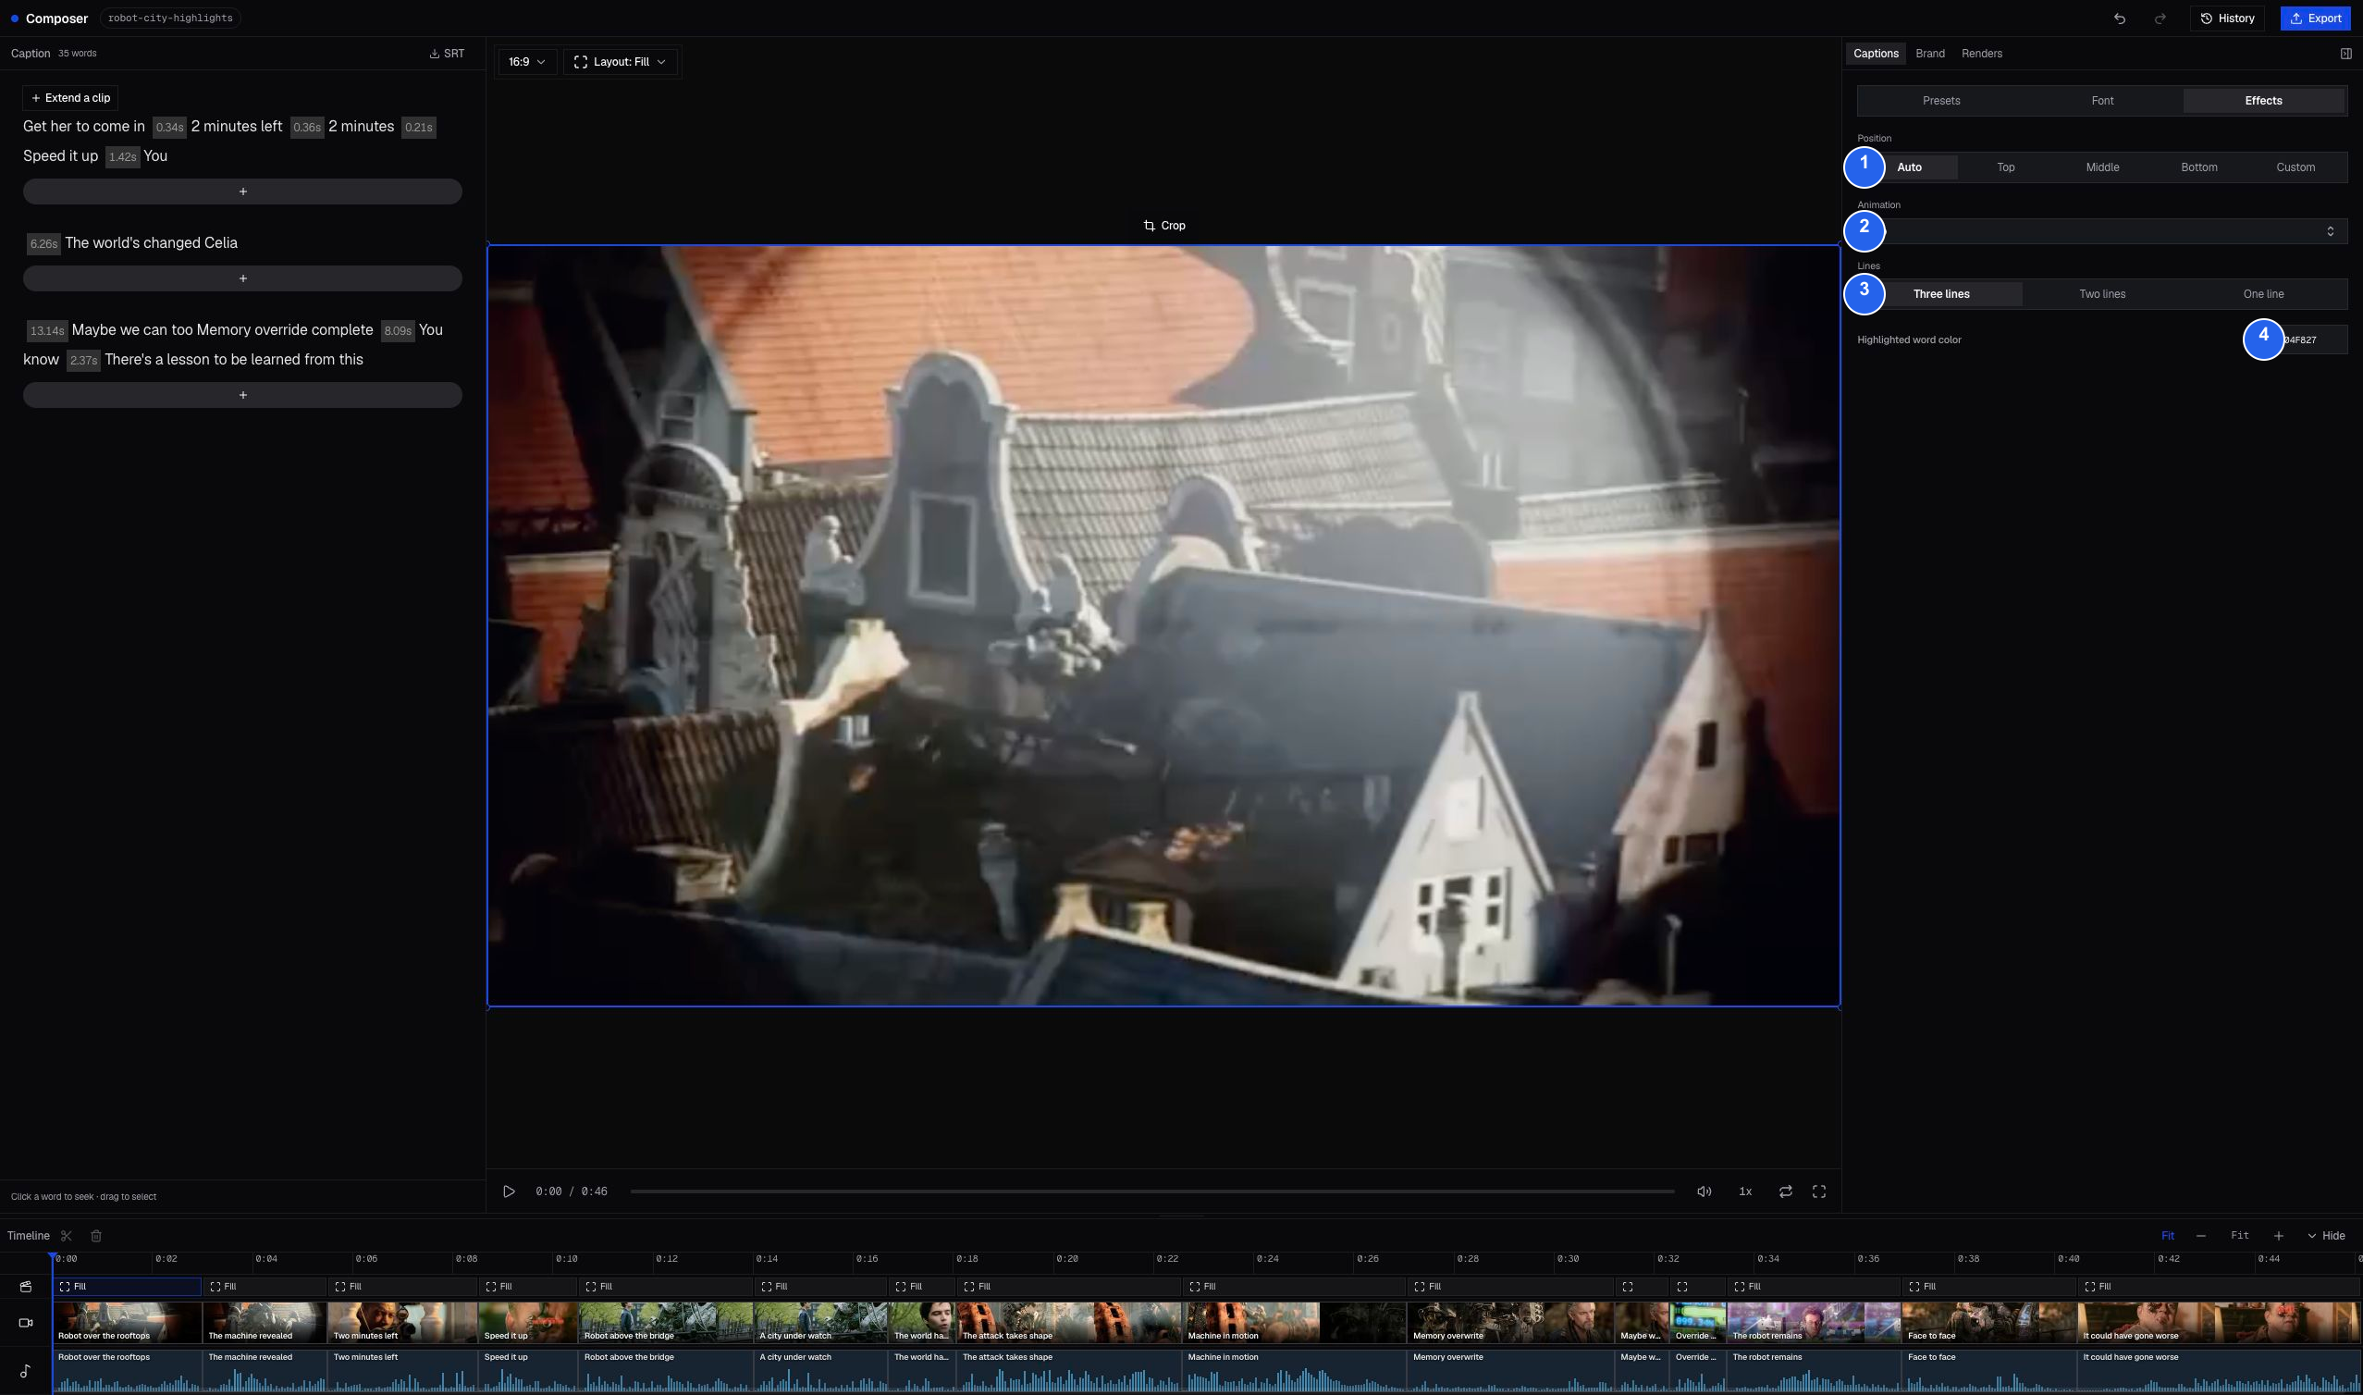Click the Fill layout segment above 'Machine in motion'
Viewport: 2363px width, 1395px height.
(x=1294, y=1287)
